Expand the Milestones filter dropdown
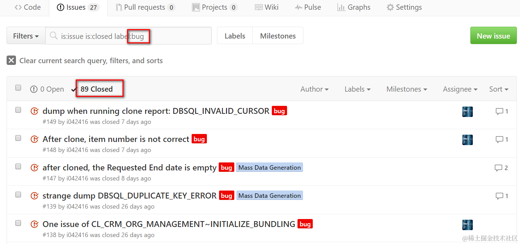Screen dimensions: 520x244 tap(407, 89)
